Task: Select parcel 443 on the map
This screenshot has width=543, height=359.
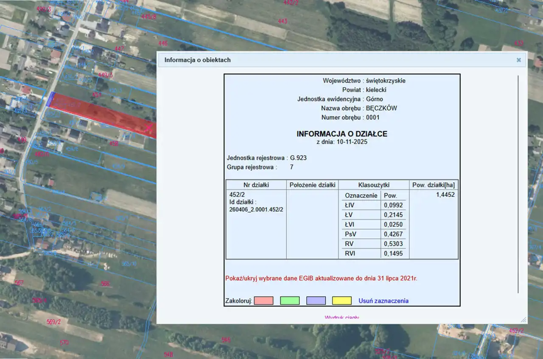Action: pos(283,21)
